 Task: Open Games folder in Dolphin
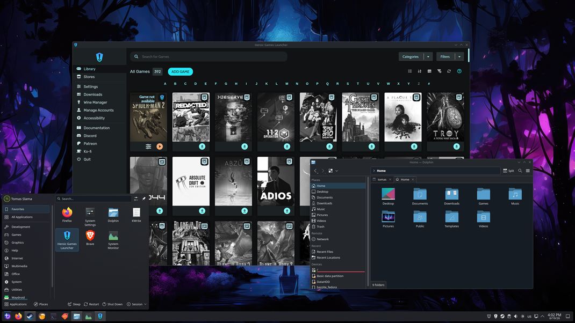483,196
